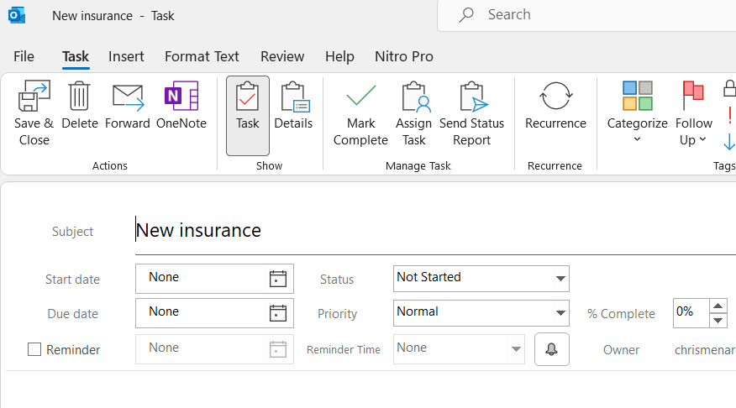This screenshot has width=736, height=408.
Task: Click the reminder sound bell button
Action: 551,349
